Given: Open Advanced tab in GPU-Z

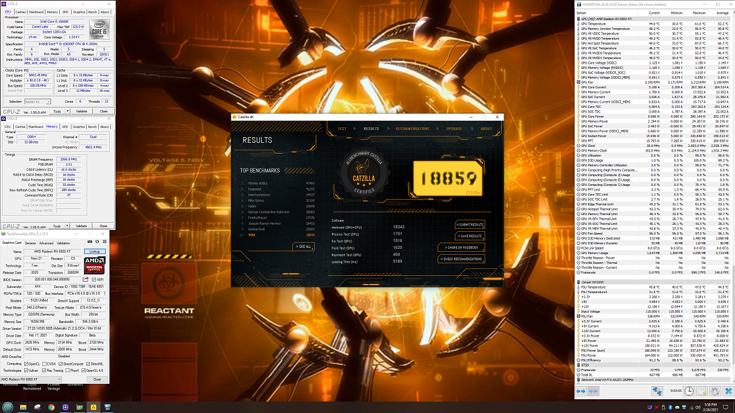Looking at the screenshot, I should [x=47, y=243].
